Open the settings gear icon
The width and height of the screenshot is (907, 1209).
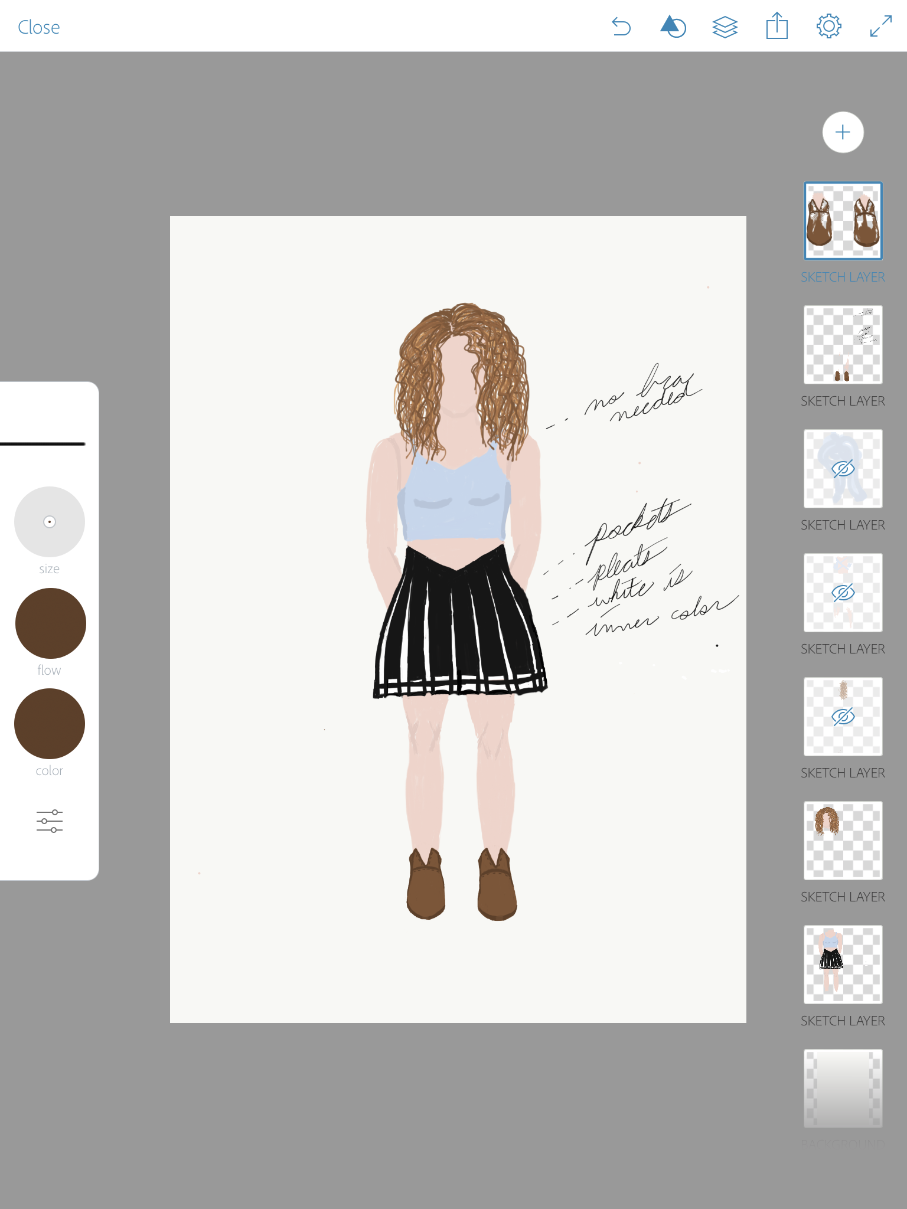pyautogui.click(x=828, y=27)
